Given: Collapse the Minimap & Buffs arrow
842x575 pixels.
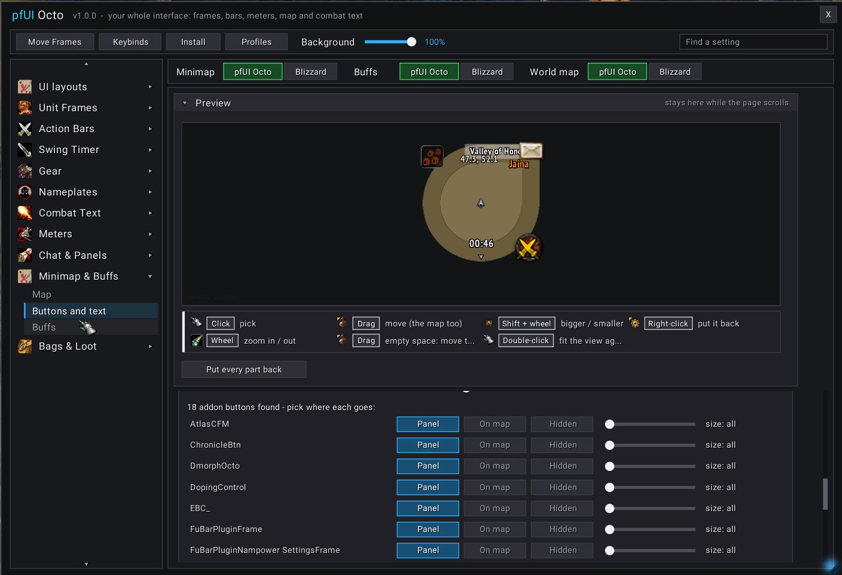Looking at the screenshot, I should [150, 277].
